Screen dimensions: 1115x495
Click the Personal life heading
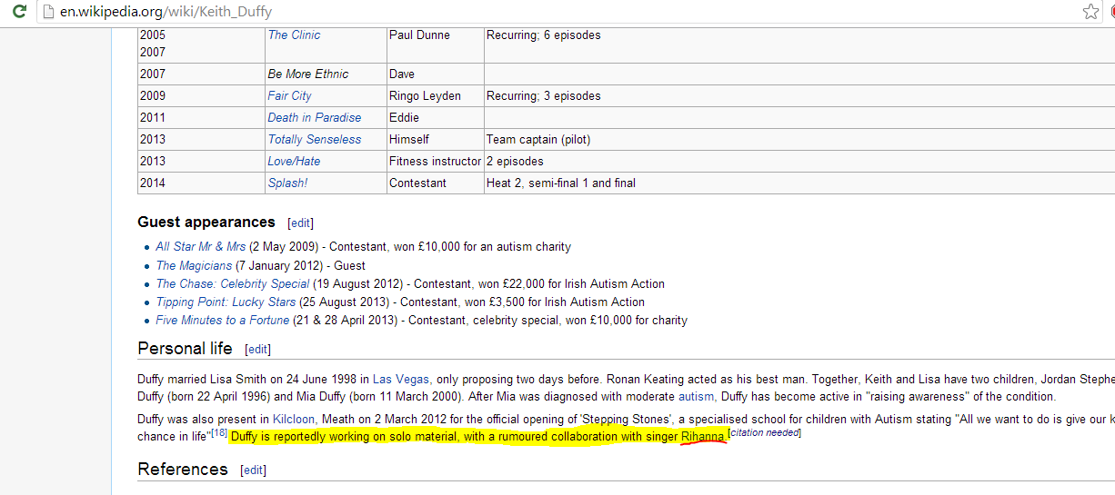[x=186, y=349]
